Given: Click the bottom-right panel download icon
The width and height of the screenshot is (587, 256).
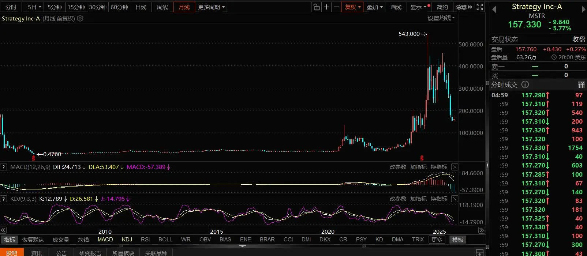Looking at the screenshot, I should tap(479, 253).
